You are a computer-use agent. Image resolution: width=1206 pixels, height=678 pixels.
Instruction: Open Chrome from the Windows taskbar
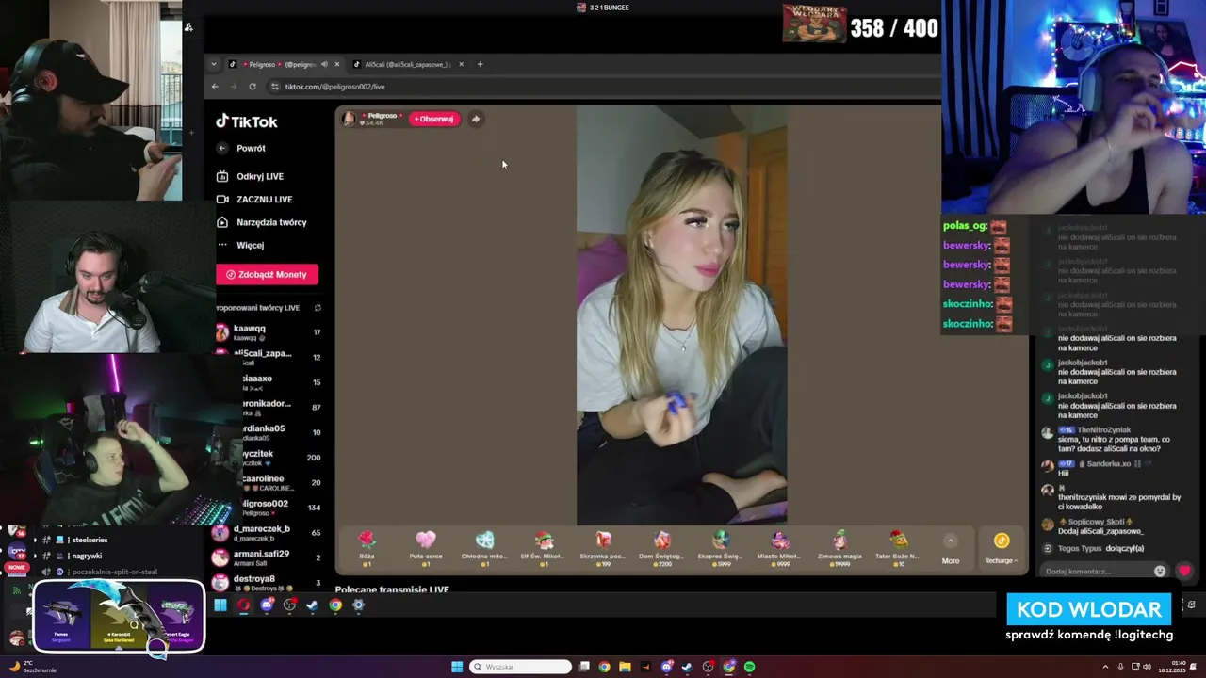604,667
